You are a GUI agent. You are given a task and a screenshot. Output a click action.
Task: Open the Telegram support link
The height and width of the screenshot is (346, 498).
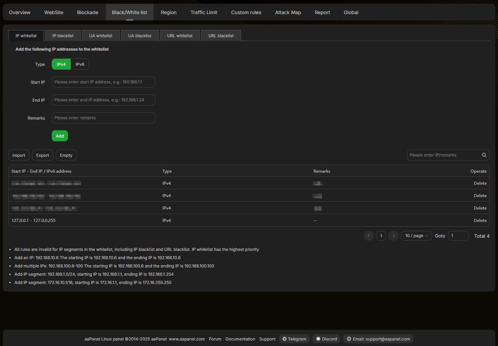tap(294, 339)
